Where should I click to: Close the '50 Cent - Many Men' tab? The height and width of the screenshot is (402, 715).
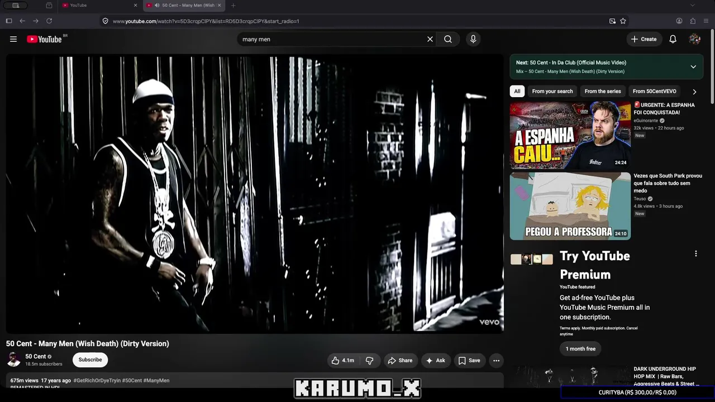coord(219,6)
